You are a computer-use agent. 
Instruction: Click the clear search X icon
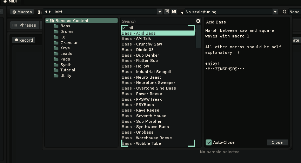[198, 21]
